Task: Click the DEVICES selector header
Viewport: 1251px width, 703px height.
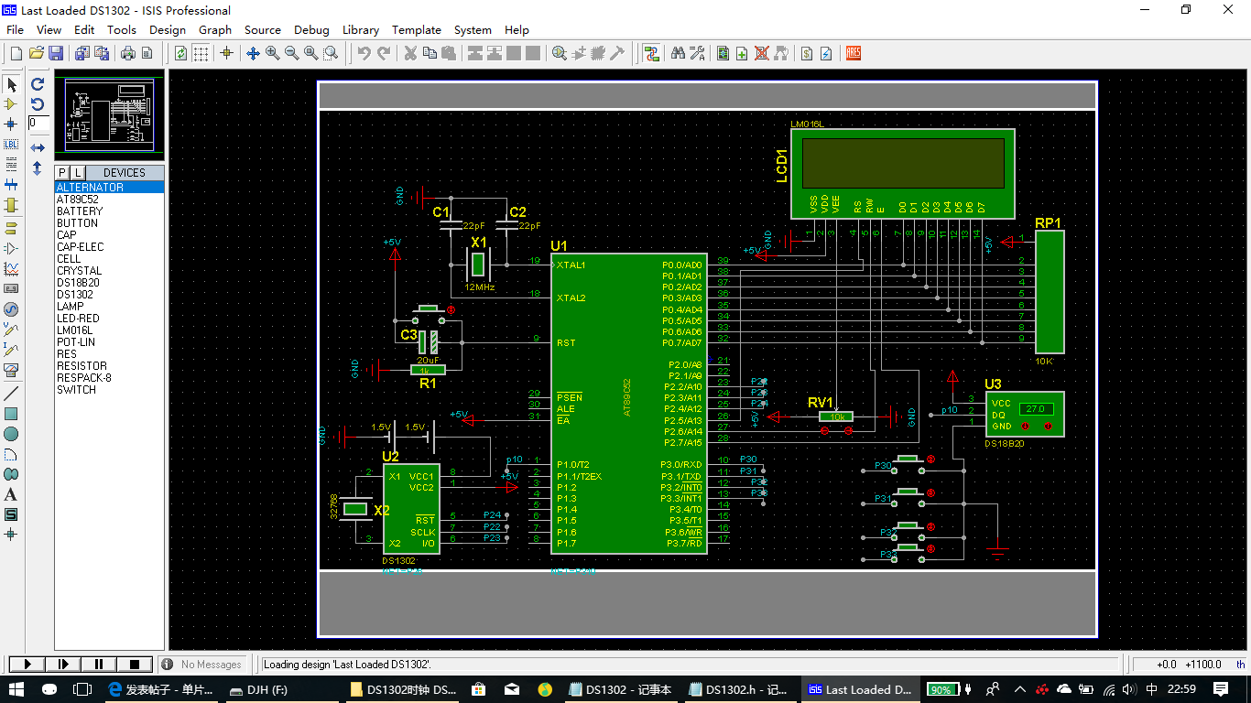Action: (x=125, y=172)
